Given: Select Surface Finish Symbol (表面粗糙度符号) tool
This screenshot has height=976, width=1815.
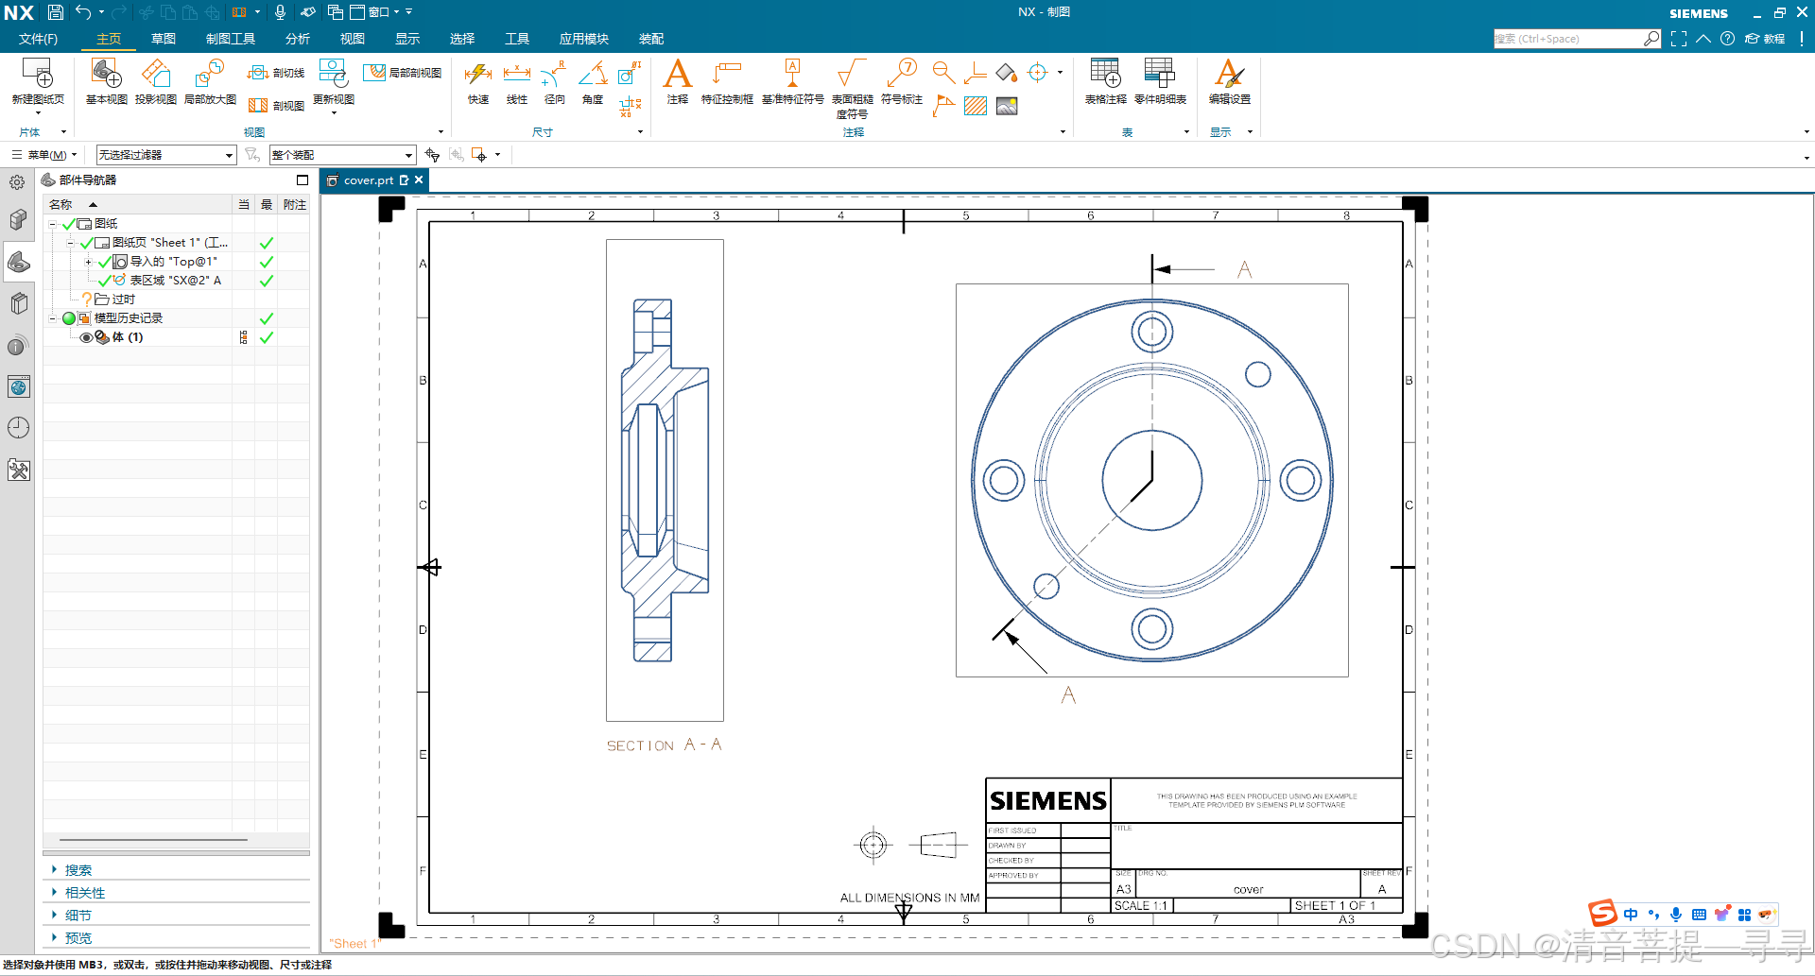Looking at the screenshot, I should click(852, 87).
